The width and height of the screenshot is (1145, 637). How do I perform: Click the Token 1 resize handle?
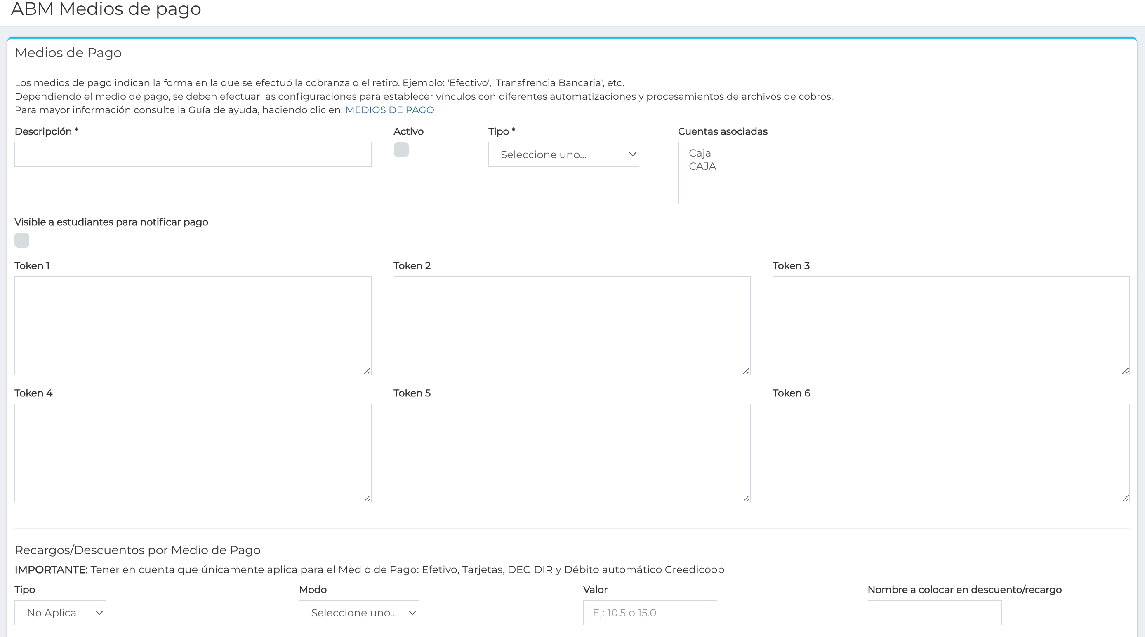[367, 371]
